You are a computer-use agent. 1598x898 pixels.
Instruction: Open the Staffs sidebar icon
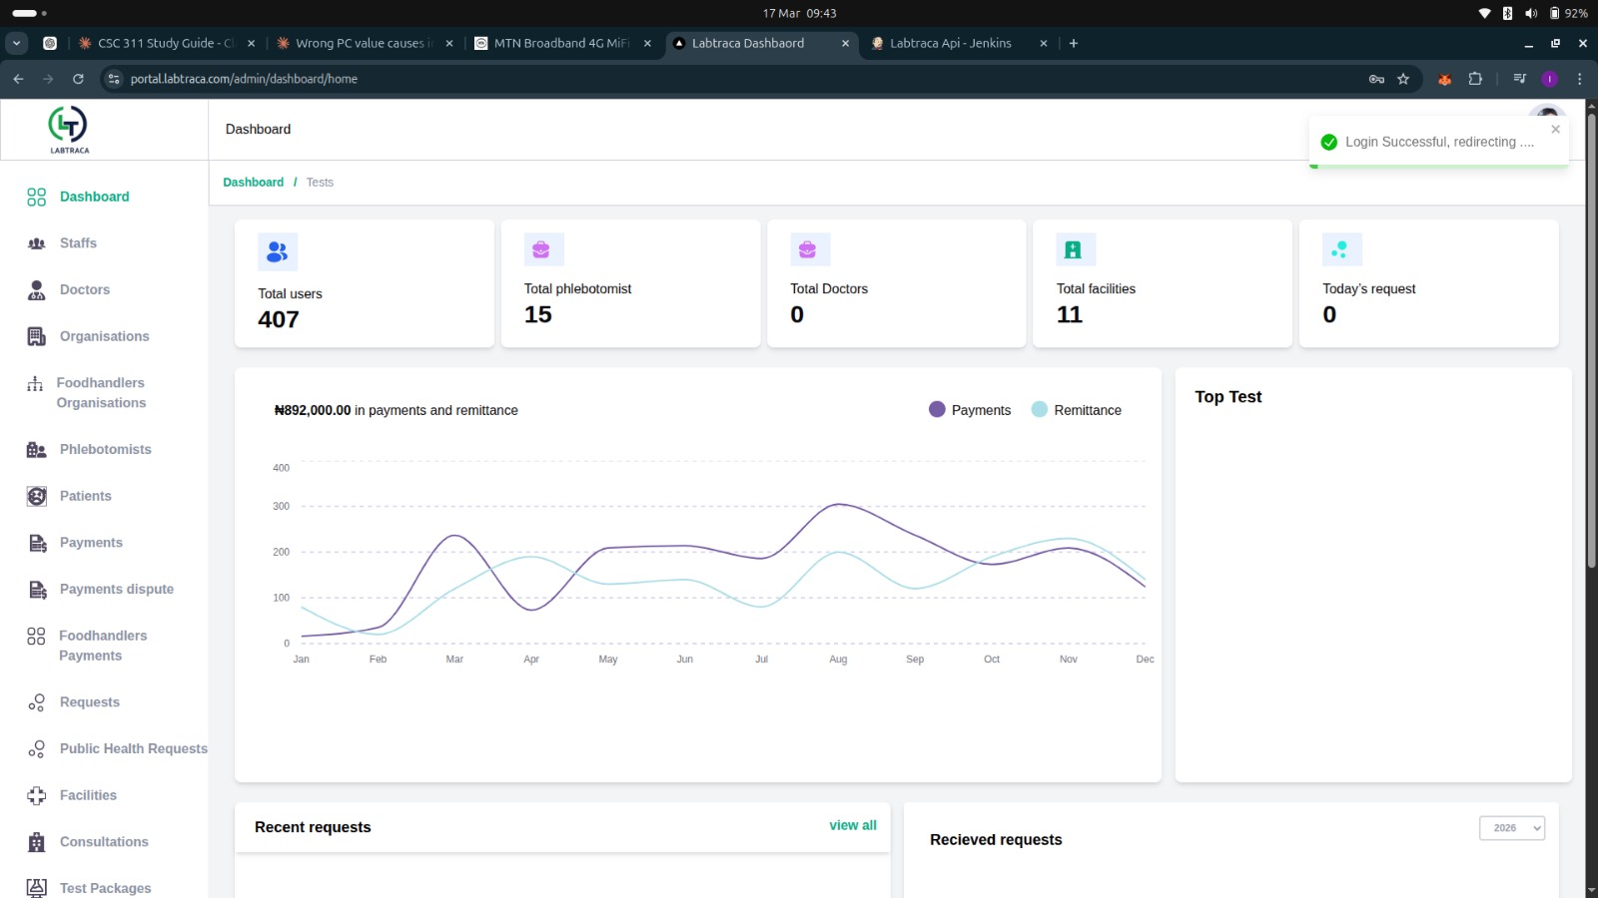pyautogui.click(x=37, y=243)
